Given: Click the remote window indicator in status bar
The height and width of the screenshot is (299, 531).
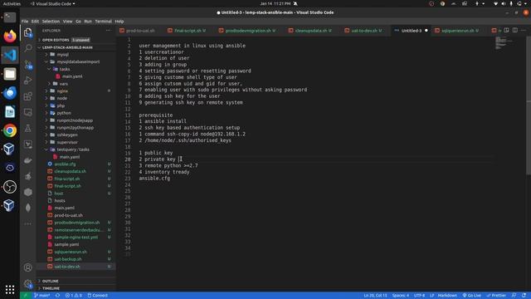Looking at the screenshot, I should point(25,296).
